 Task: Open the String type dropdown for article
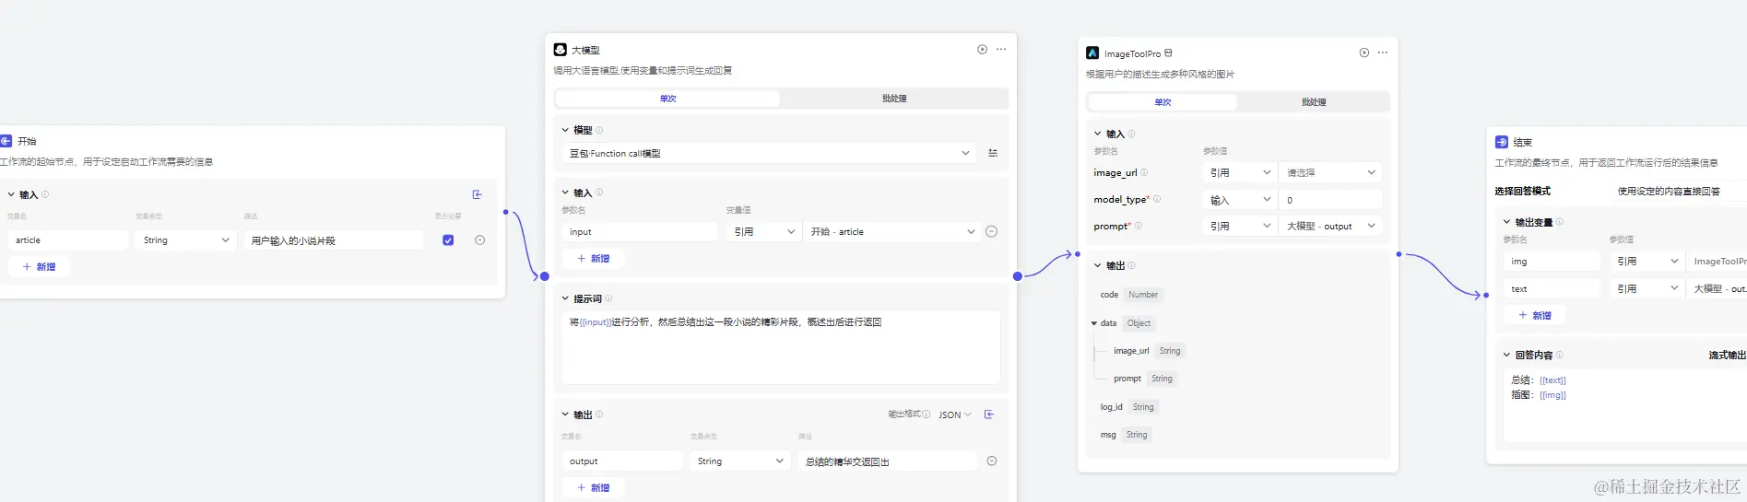[x=186, y=240]
